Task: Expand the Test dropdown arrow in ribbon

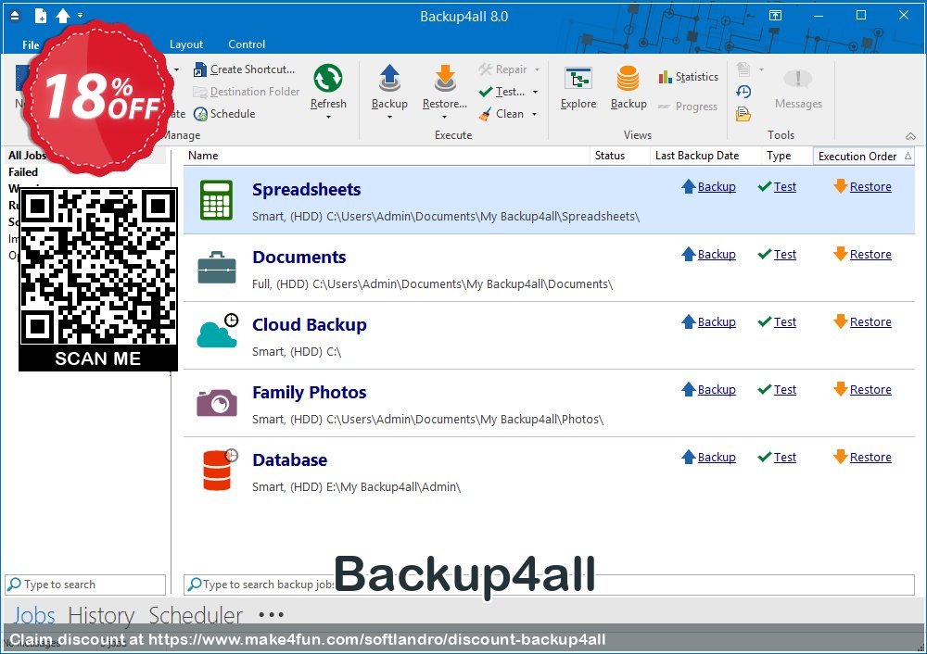Action: [x=535, y=92]
